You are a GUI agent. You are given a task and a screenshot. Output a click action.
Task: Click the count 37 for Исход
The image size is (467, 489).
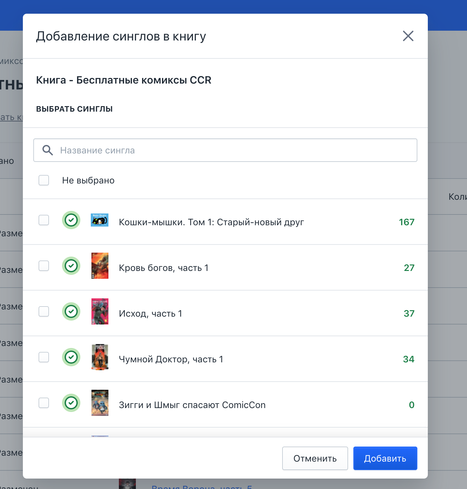click(409, 314)
